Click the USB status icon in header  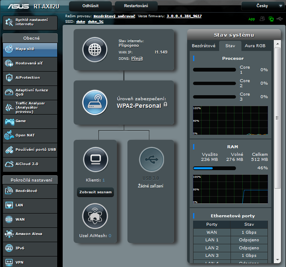pos(280,19)
